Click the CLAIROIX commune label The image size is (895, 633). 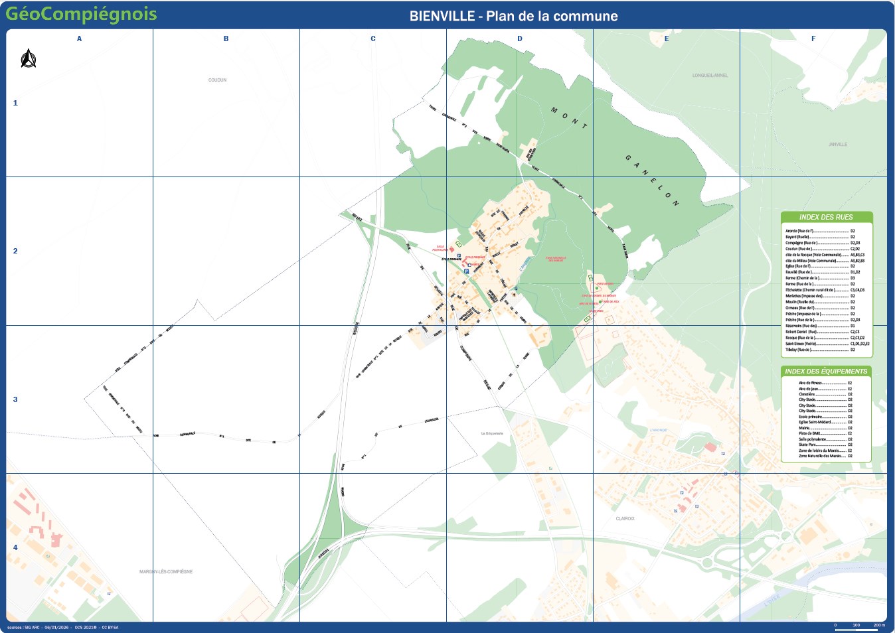(625, 519)
